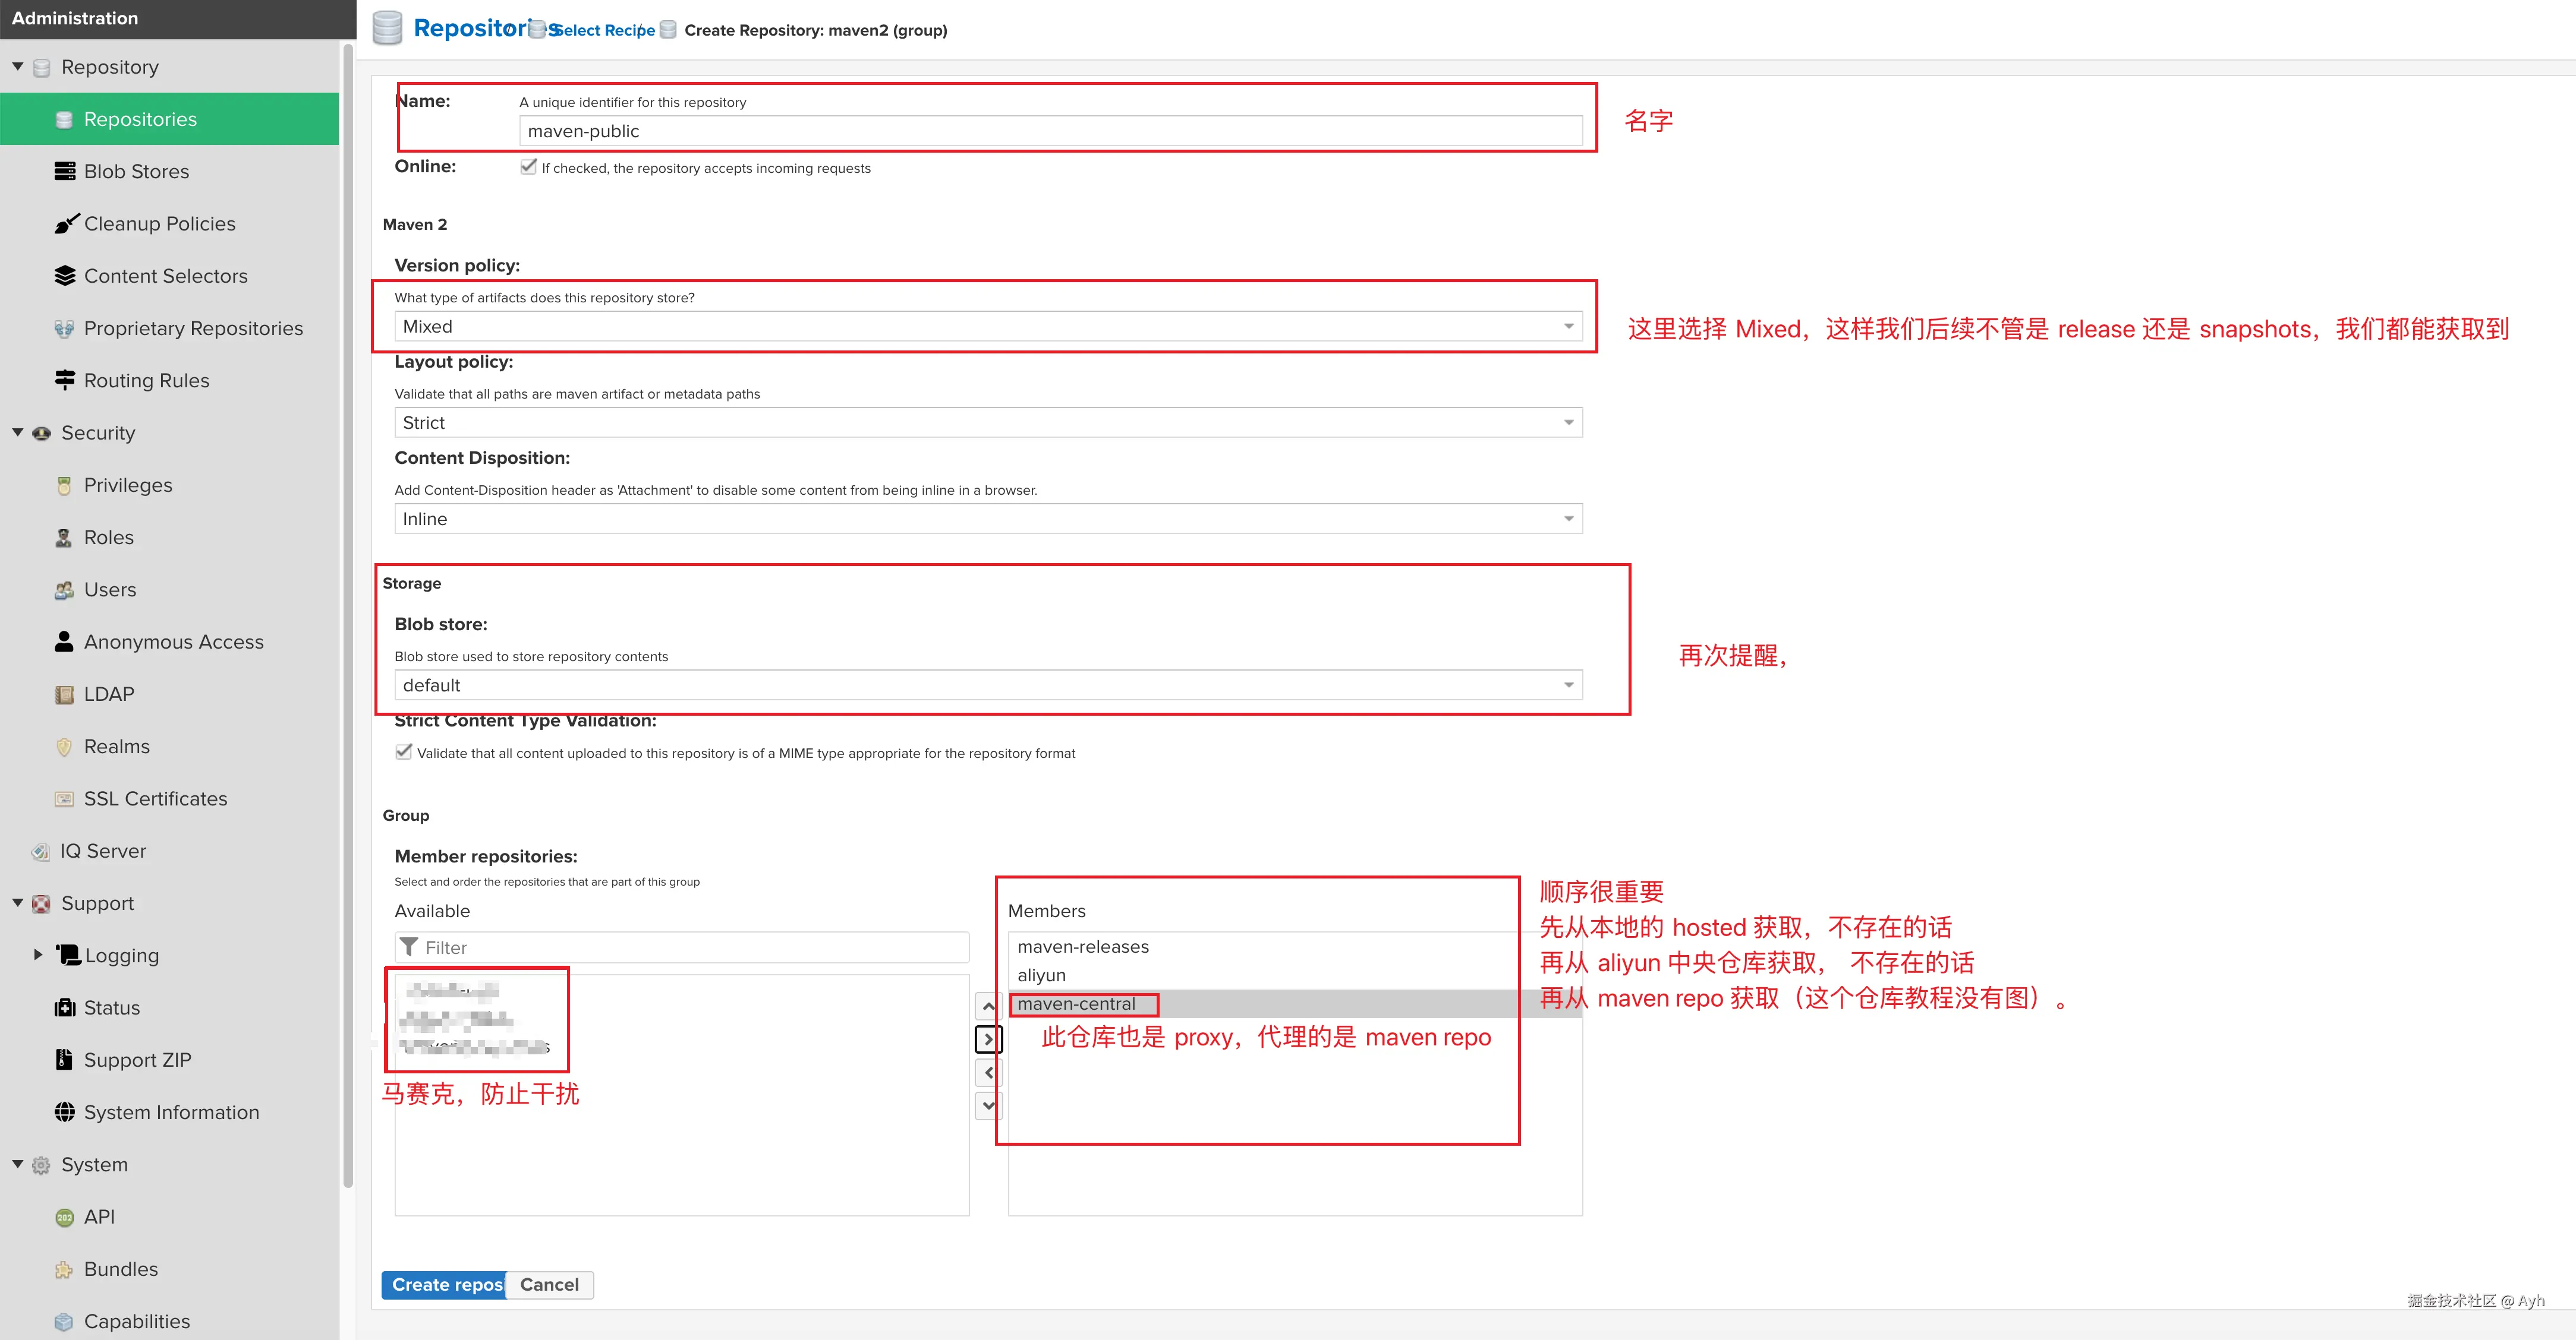Viewport: 2576px width, 1340px height.
Task: Click the System Information globe icon
Action: pyautogui.click(x=64, y=1112)
